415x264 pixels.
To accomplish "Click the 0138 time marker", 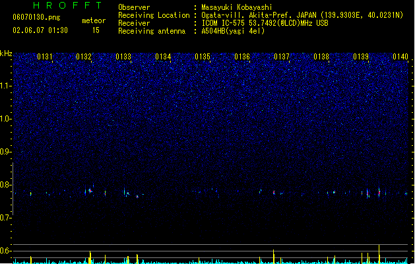I will (x=321, y=57).
